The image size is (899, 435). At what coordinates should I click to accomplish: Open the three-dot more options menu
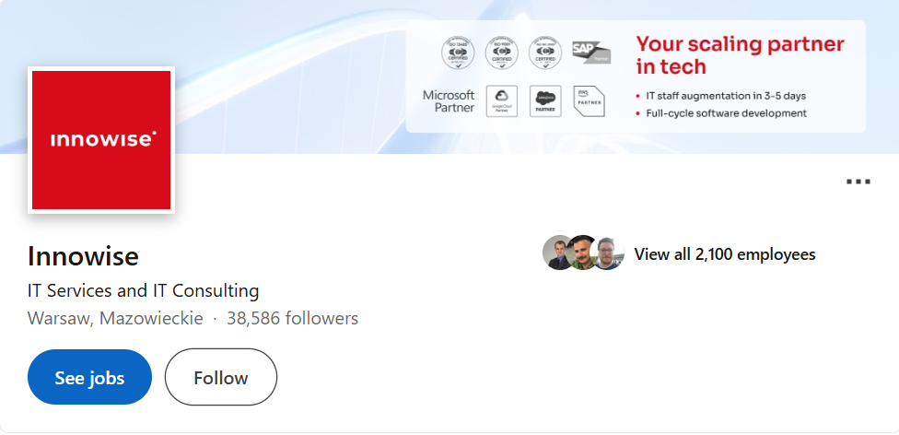coord(858,182)
